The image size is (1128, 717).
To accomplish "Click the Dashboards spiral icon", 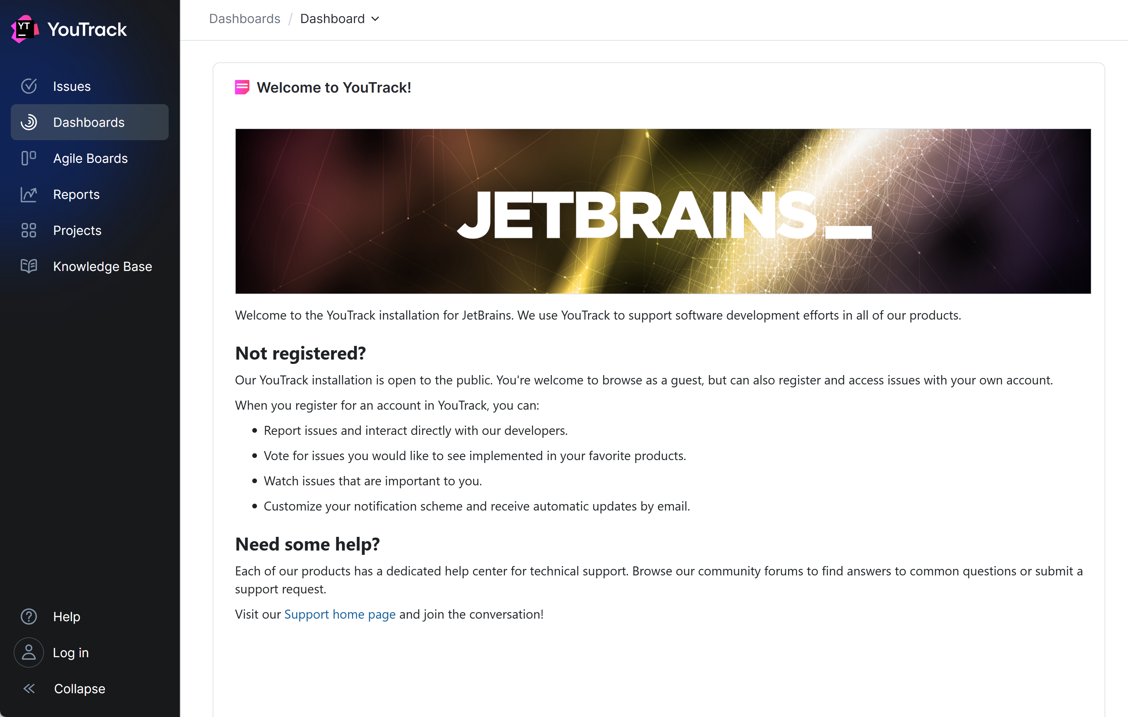I will tap(28, 122).
